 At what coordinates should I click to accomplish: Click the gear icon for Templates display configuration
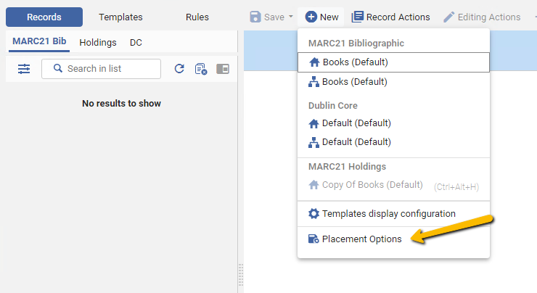point(313,214)
